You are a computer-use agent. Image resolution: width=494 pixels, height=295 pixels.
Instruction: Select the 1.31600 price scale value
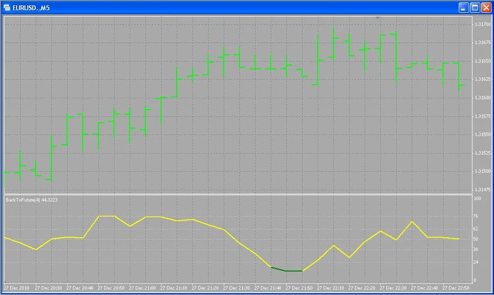click(482, 98)
